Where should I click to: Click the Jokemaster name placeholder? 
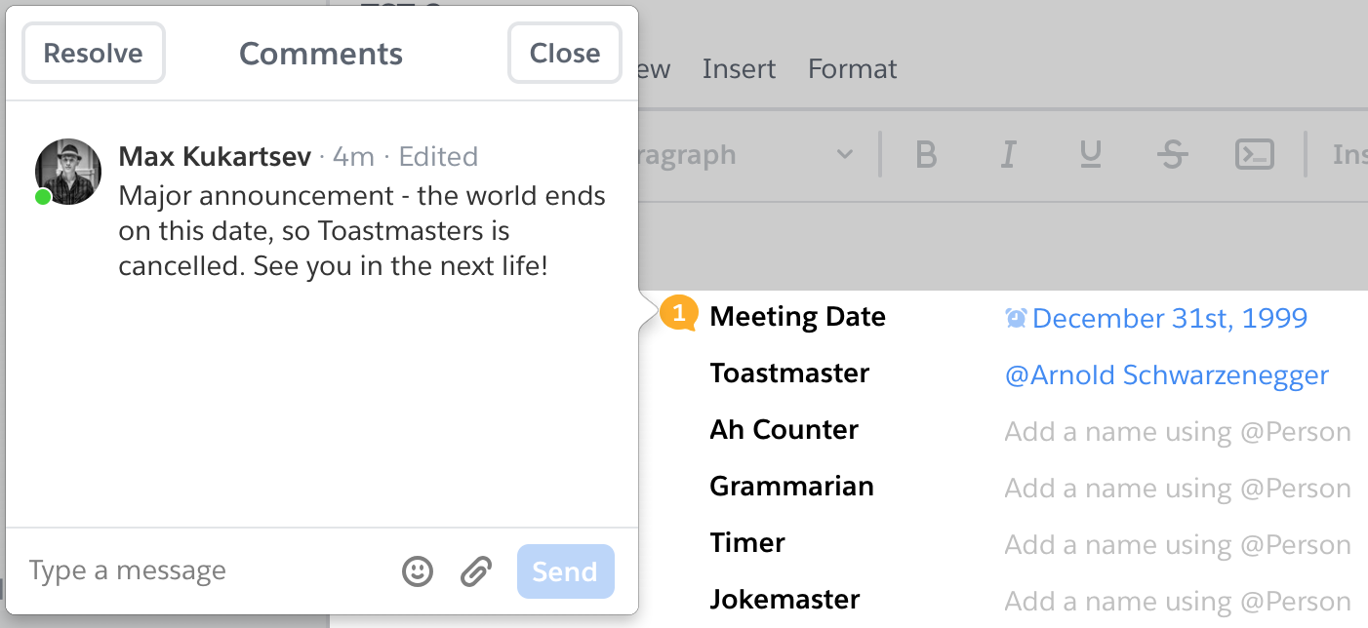tap(1178, 602)
